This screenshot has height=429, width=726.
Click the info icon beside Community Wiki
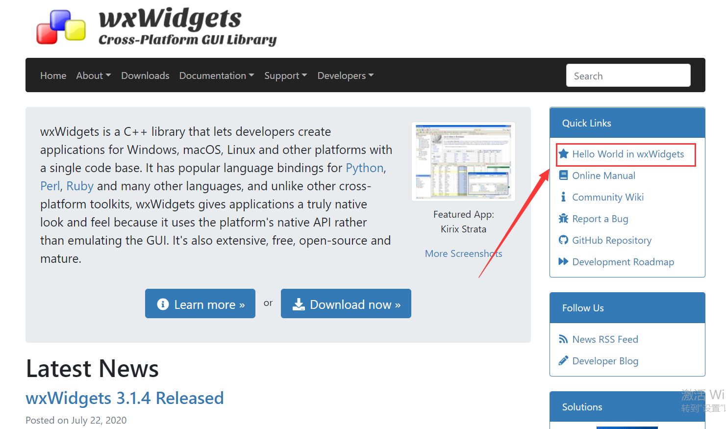(x=563, y=197)
